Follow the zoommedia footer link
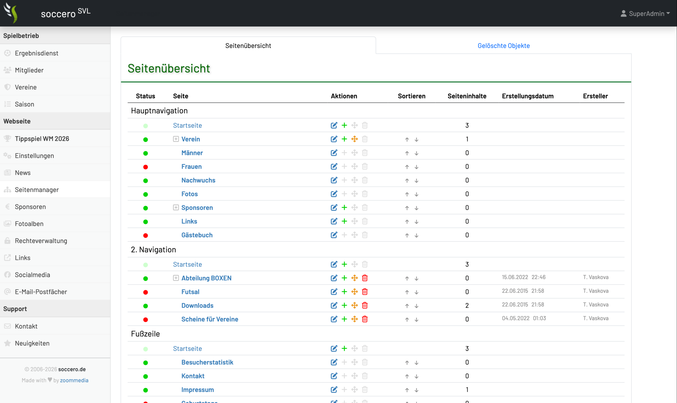This screenshot has height=403, width=677. pos(74,380)
